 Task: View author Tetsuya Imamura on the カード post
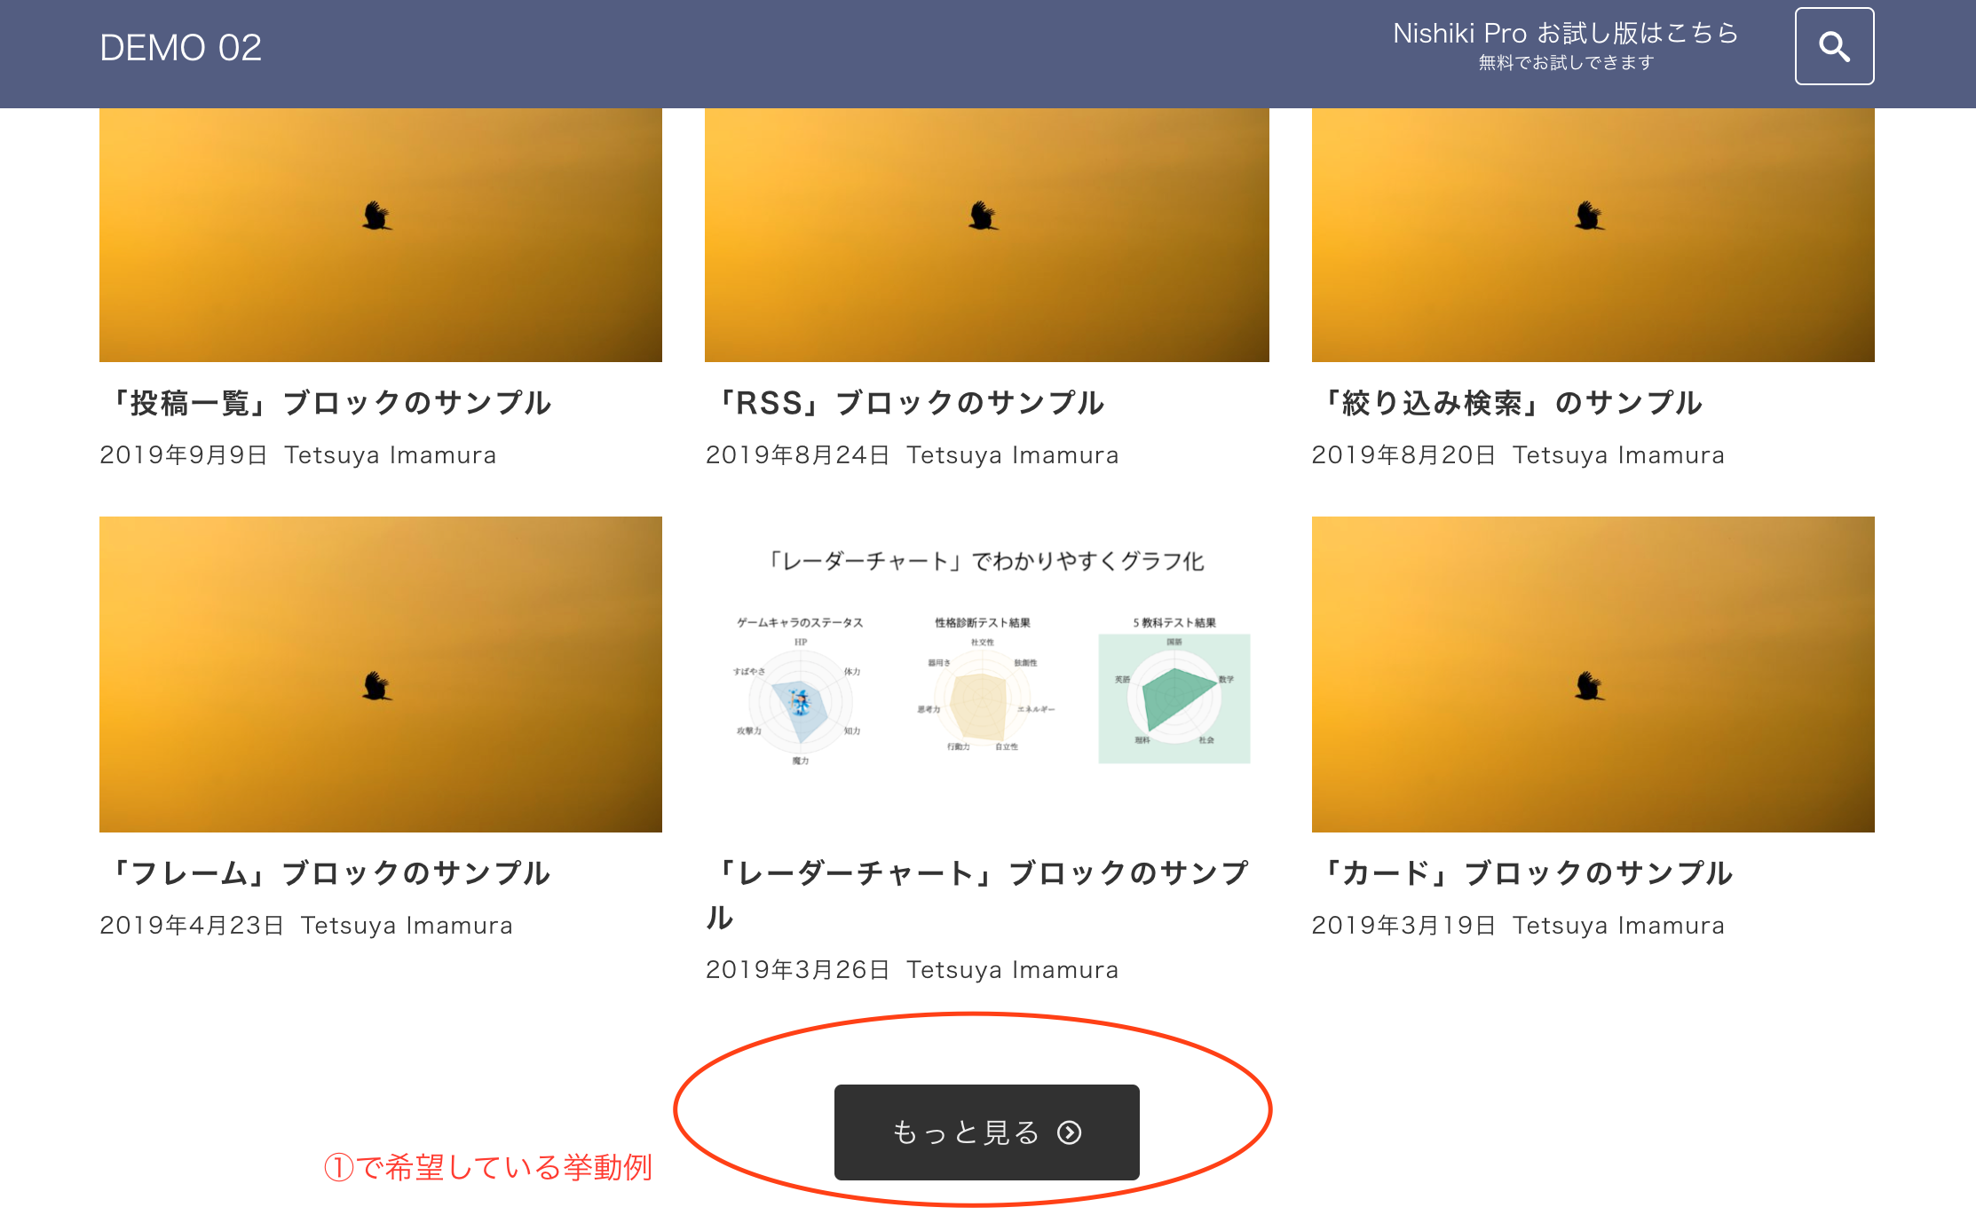coord(1618,925)
